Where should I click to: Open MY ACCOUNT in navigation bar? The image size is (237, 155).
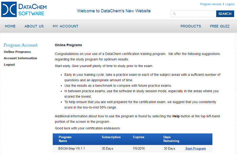tap(66, 26)
